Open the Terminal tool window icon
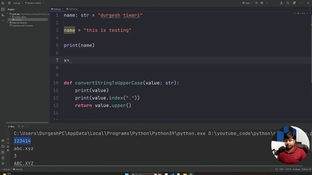The height and width of the screenshot is (175, 312). coord(3,146)
